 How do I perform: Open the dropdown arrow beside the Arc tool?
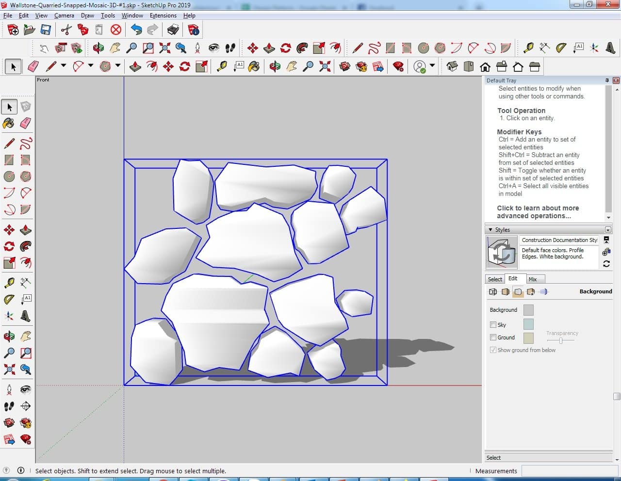click(91, 65)
